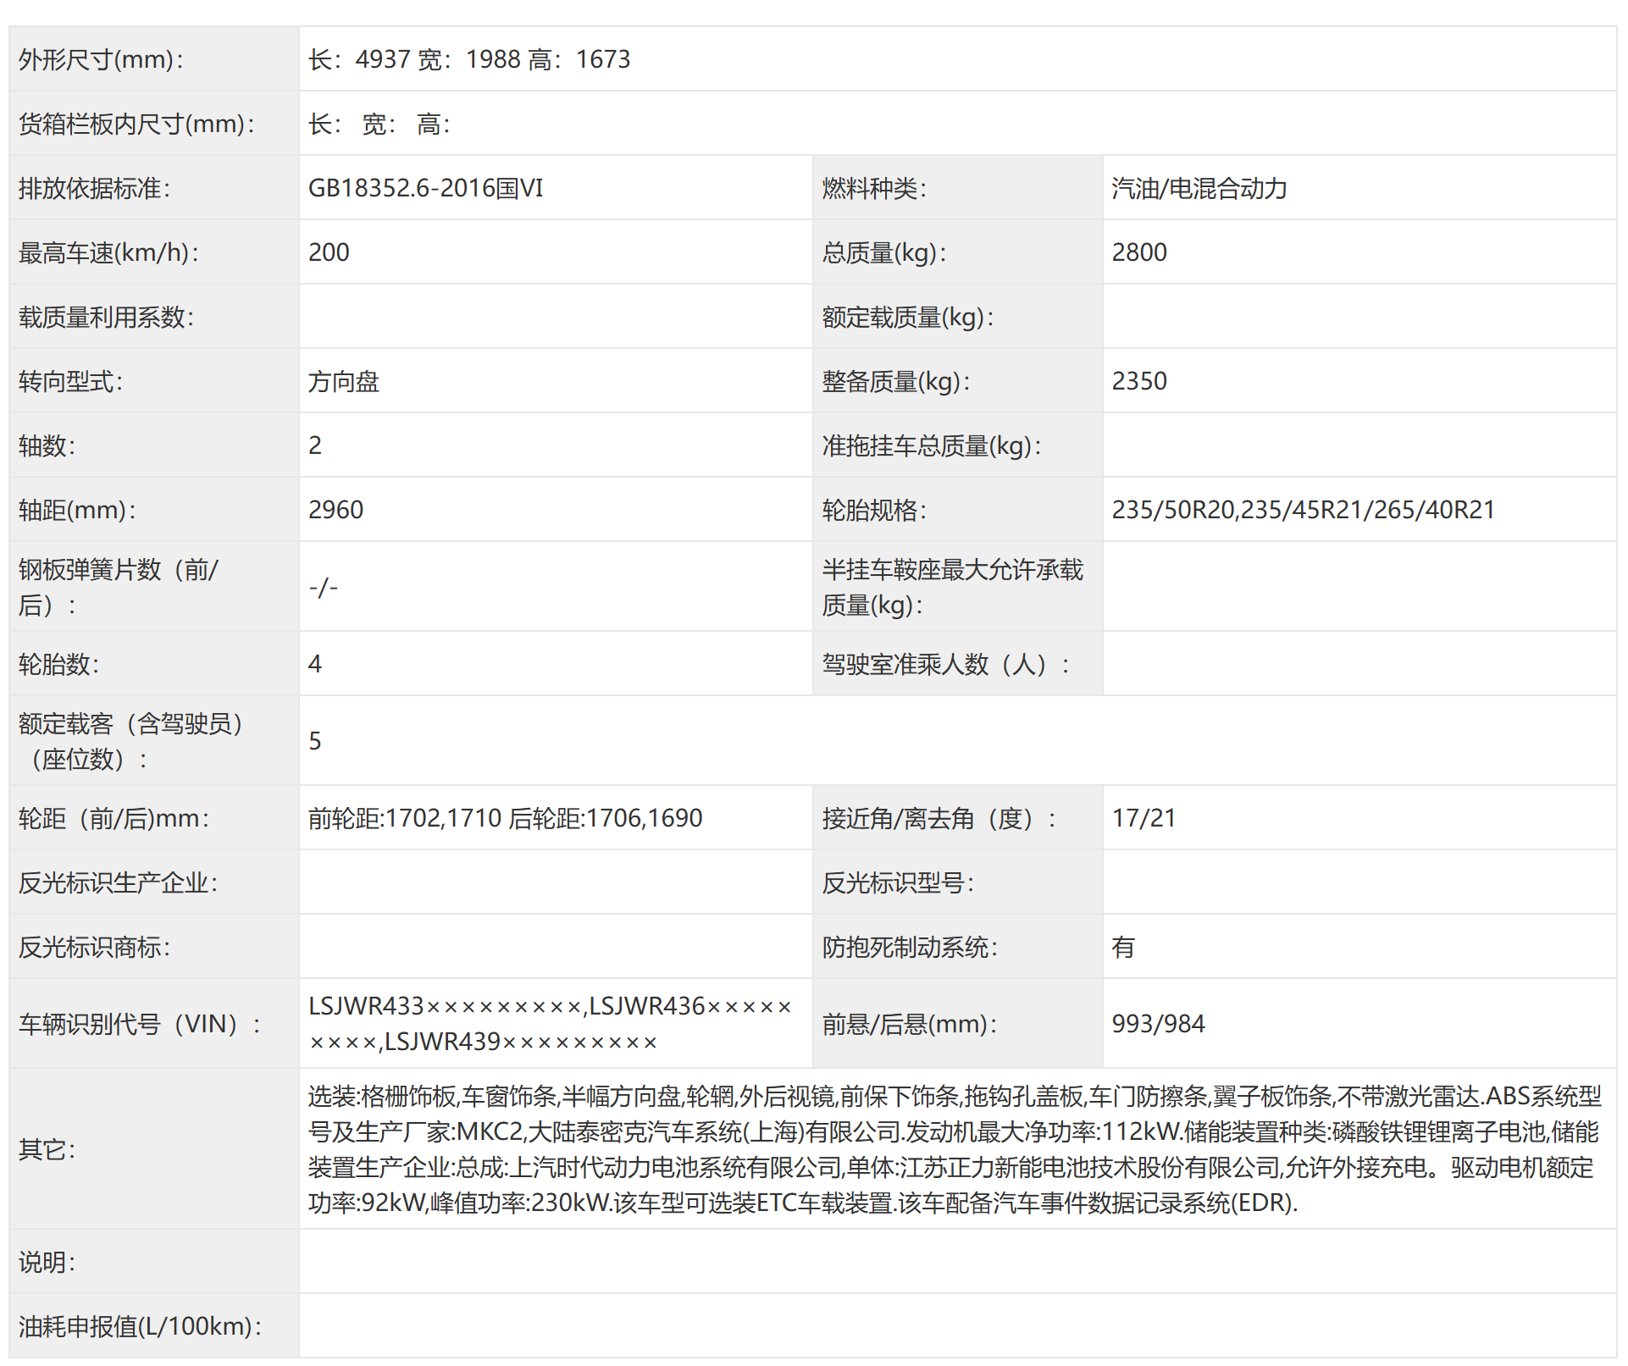Select the 其它 remarks paragraph starting 选装:格栅饰板
Viewport: 1628px width, 1366px height.
955,1149
